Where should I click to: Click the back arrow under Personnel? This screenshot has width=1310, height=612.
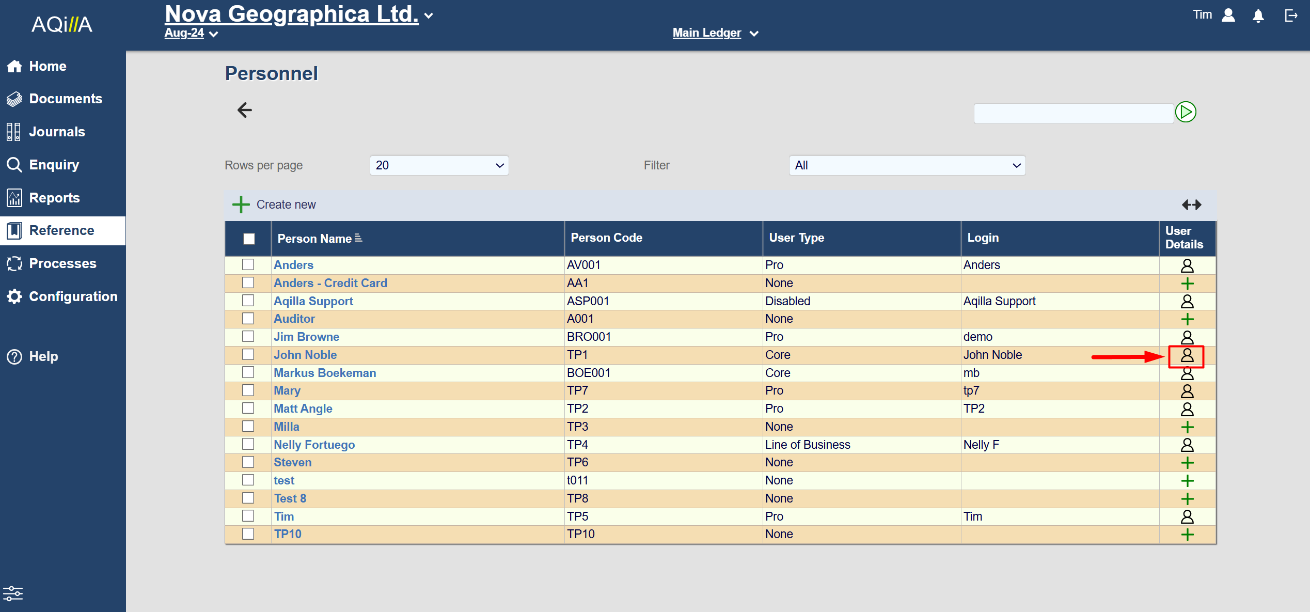tap(244, 110)
